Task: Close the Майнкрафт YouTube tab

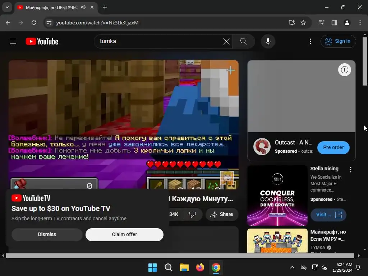Action: pos(92,7)
